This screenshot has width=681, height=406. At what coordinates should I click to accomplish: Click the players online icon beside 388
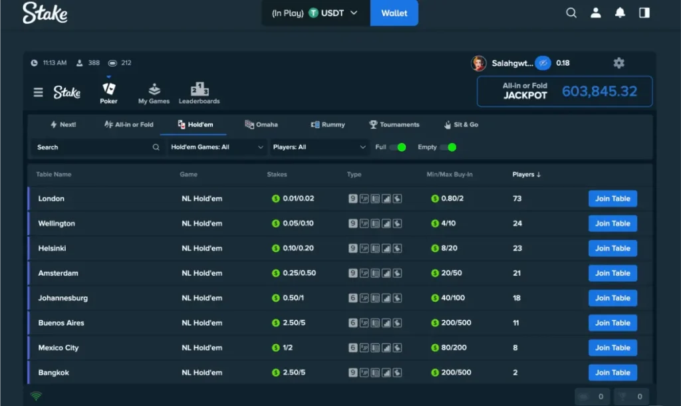tap(80, 63)
